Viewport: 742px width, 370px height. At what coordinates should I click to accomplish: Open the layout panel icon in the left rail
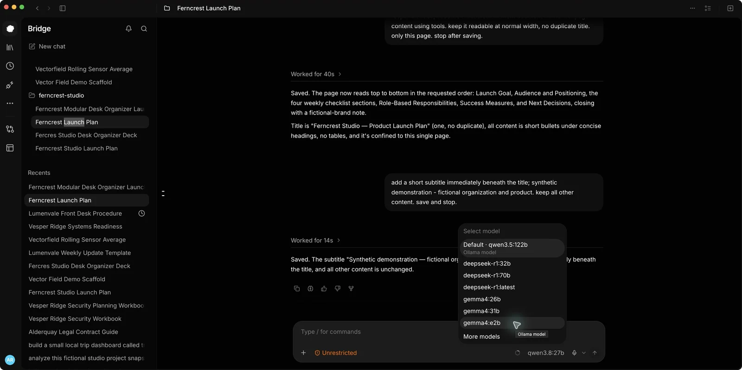10,148
